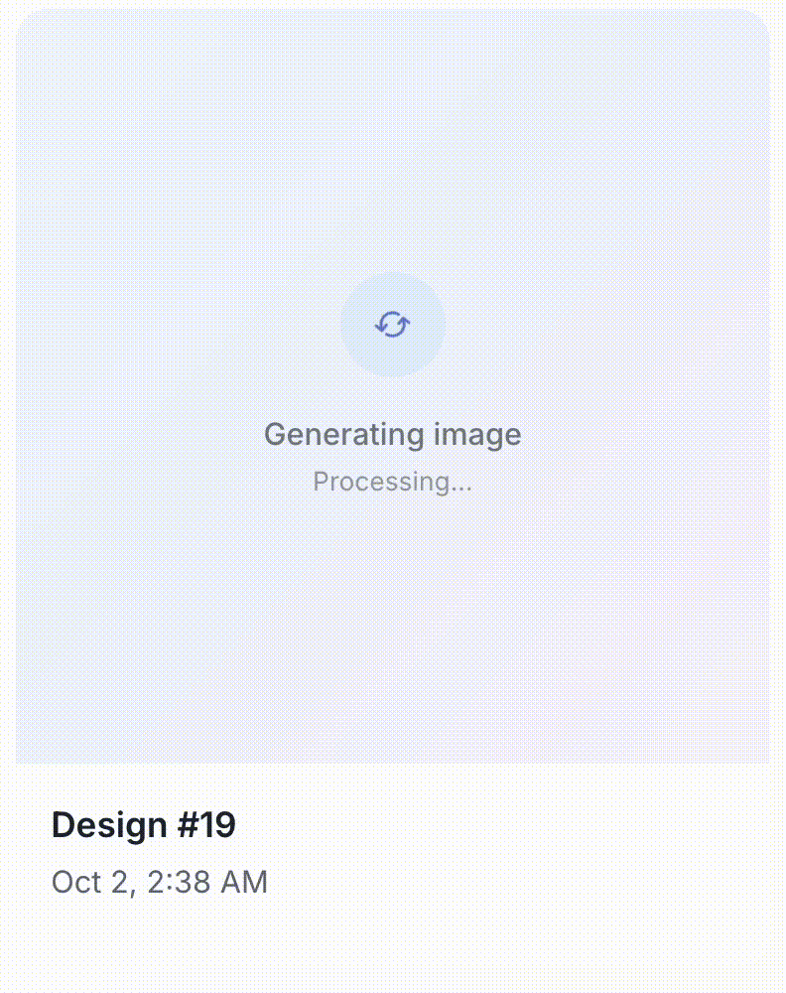Open the Design #19 card title
This screenshot has height=993, width=786.
pos(143,825)
